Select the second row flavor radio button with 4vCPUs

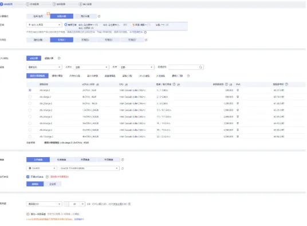click(30, 96)
